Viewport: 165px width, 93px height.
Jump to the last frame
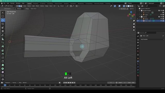(x=75, y=83)
